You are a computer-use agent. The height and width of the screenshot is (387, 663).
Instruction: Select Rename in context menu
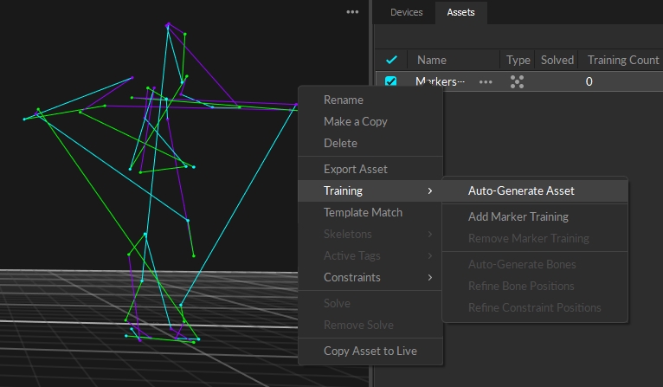[x=343, y=100]
